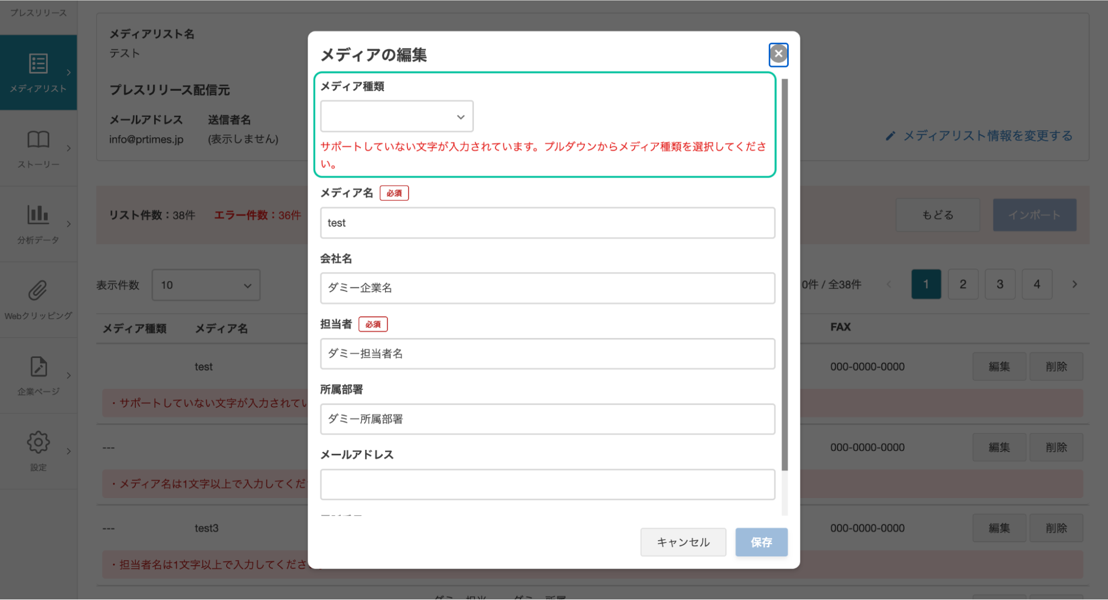The image size is (1108, 600).
Task: Click リスト件数：38件 text
Action: 152,215
